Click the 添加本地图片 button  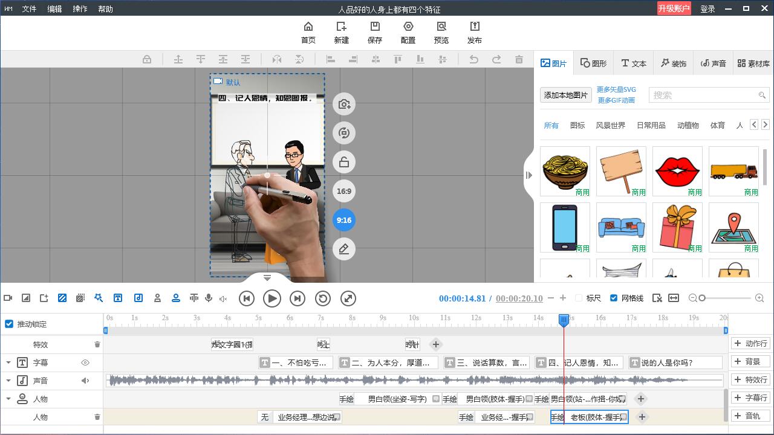coord(565,95)
